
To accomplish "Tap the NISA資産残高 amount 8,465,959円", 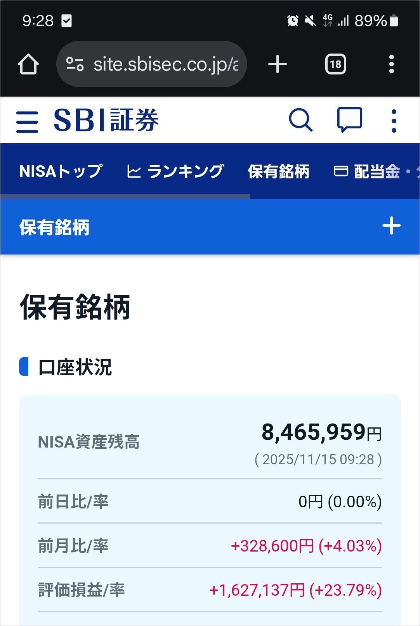I will click(x=322, y=432).
